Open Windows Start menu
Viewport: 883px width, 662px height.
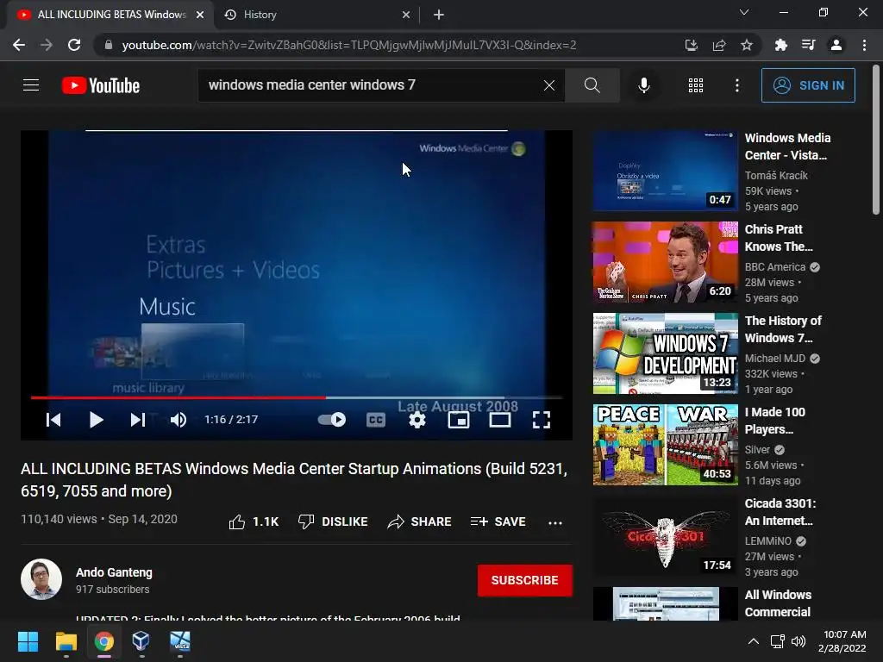tap(28, 641)
